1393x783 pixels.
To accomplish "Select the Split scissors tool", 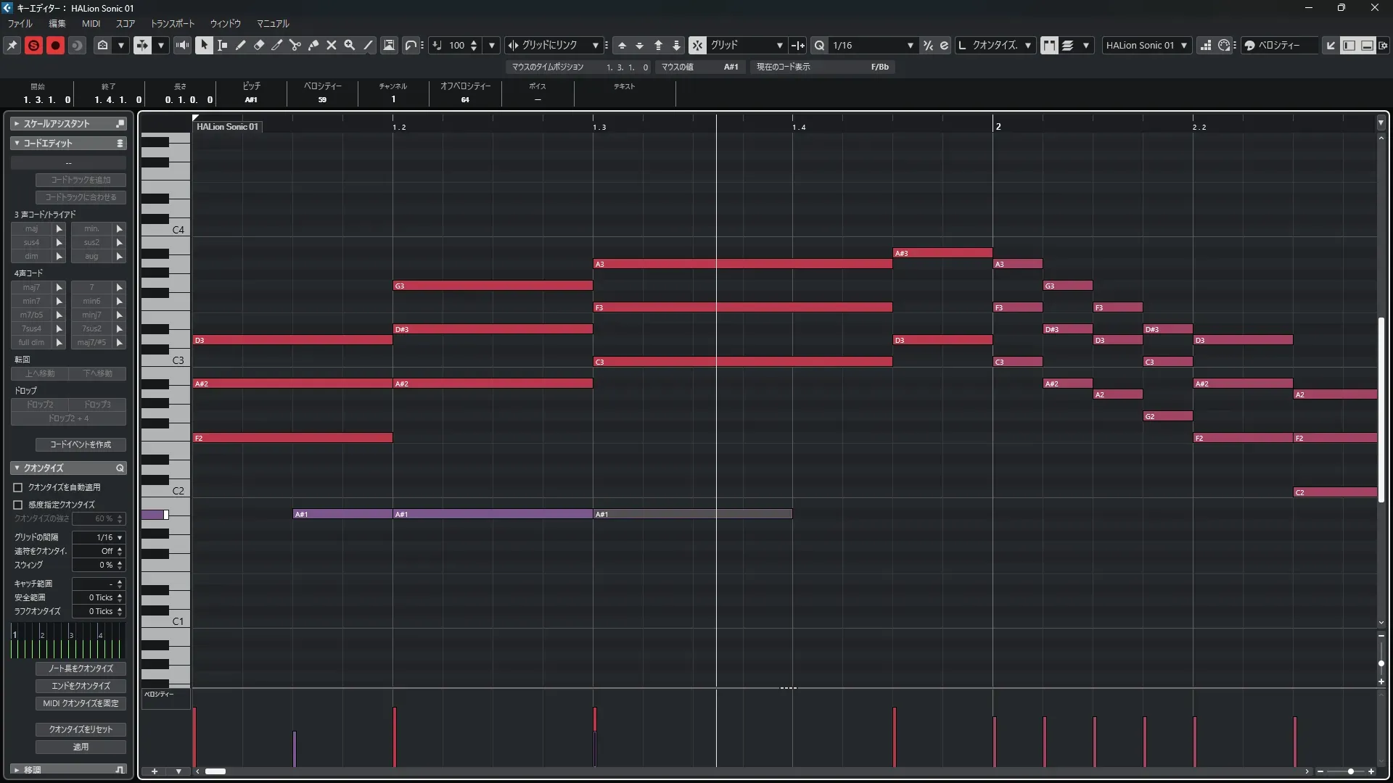I will tap(295, 45).
